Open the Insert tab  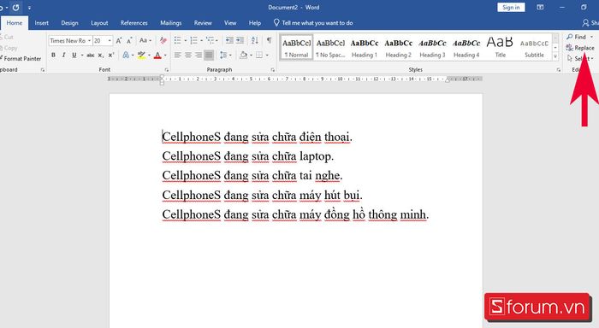coord(42,23)
